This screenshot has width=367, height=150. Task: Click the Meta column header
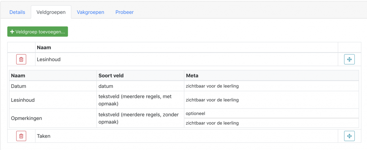pos(192,76)
